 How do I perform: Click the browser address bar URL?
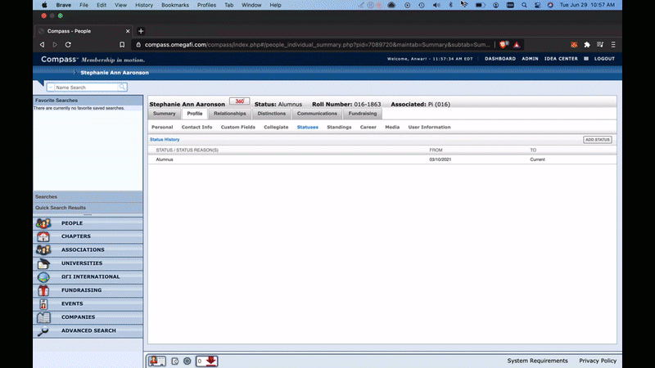(x=317, y=45)
